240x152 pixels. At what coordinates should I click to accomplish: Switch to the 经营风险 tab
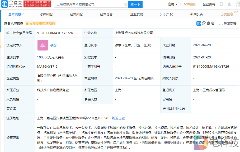point(76,14)
